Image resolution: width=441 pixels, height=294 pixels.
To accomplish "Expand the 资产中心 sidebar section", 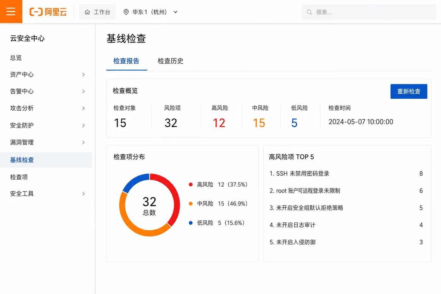I will tap(47, 74).
